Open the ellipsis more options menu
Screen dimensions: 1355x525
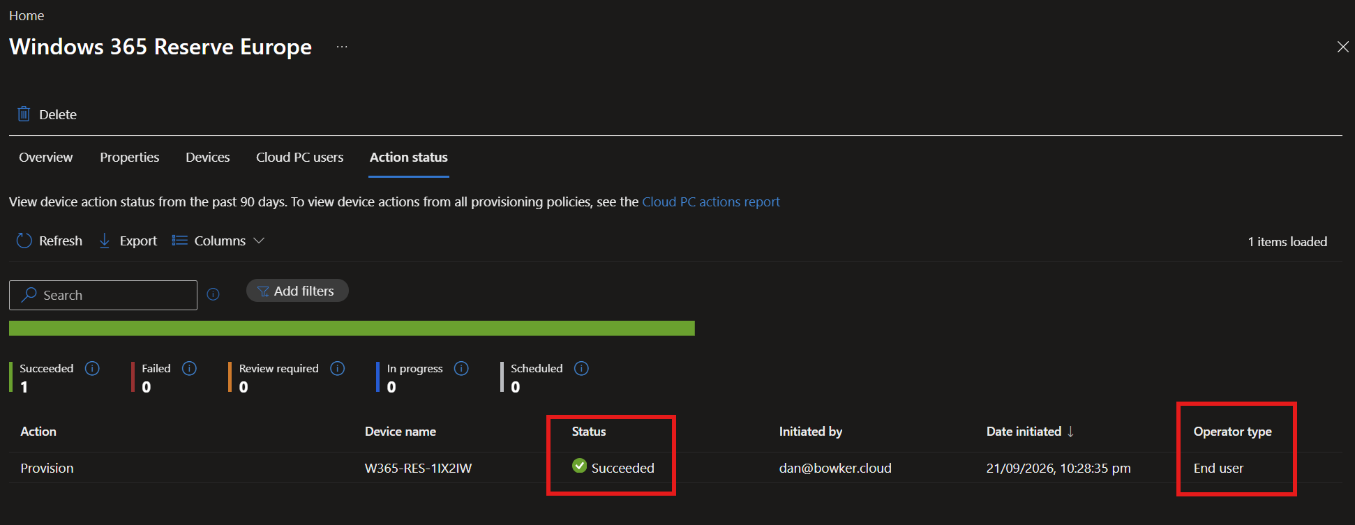pyautogui.click(x=342, y=47)
